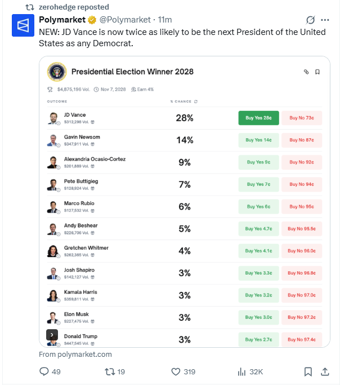Expand the list with the chevron arrow by Donald Trump
The height and width of the screenshot is (385, 340).
coord(52,335)
